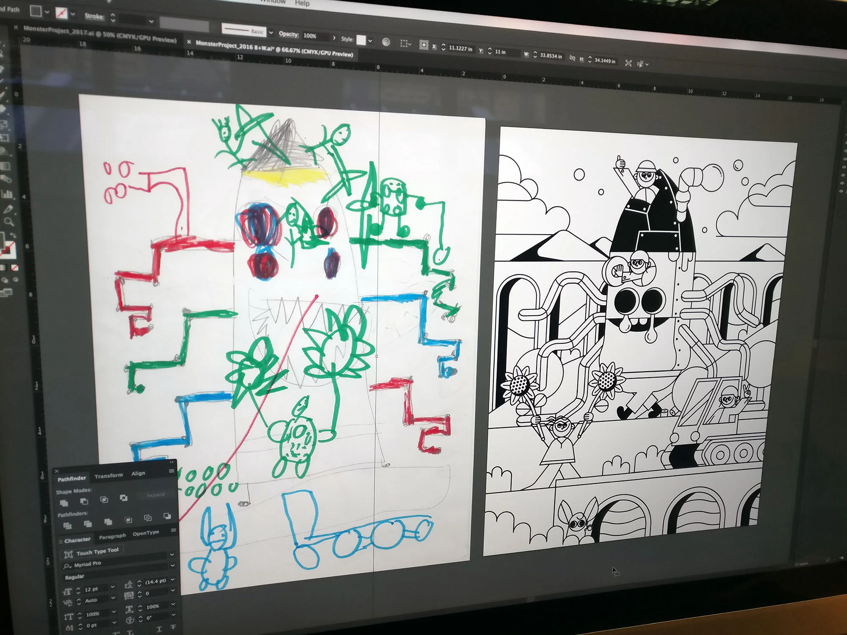847x635 pixels.
Task: Open the (14.4 pt) leading dropdown
Action: pyautogui.click(x=173, y=580)
